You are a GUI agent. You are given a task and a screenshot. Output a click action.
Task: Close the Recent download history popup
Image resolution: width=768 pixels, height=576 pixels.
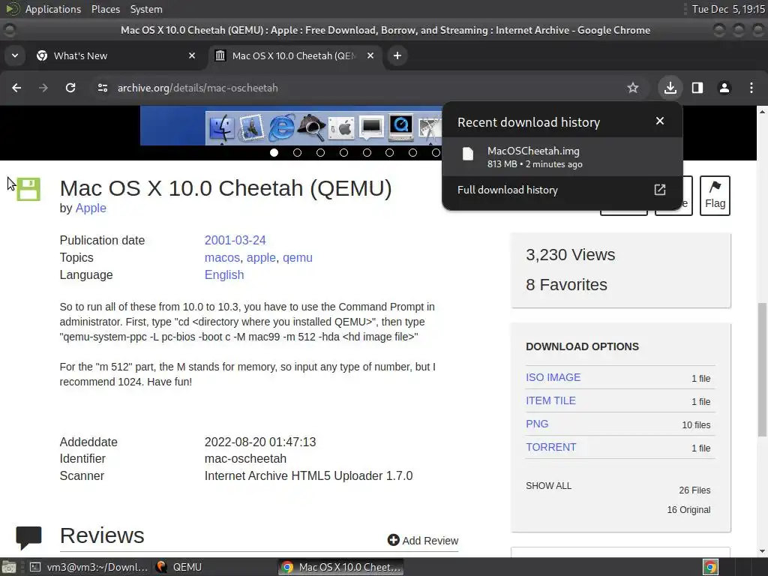point(660,121)
